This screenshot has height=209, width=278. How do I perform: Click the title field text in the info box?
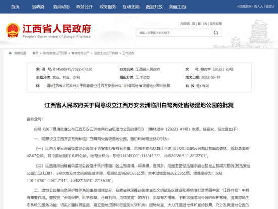coord(111,86)
